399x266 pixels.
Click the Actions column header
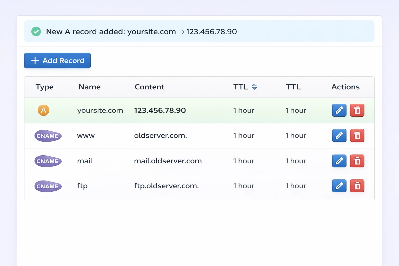345,87
